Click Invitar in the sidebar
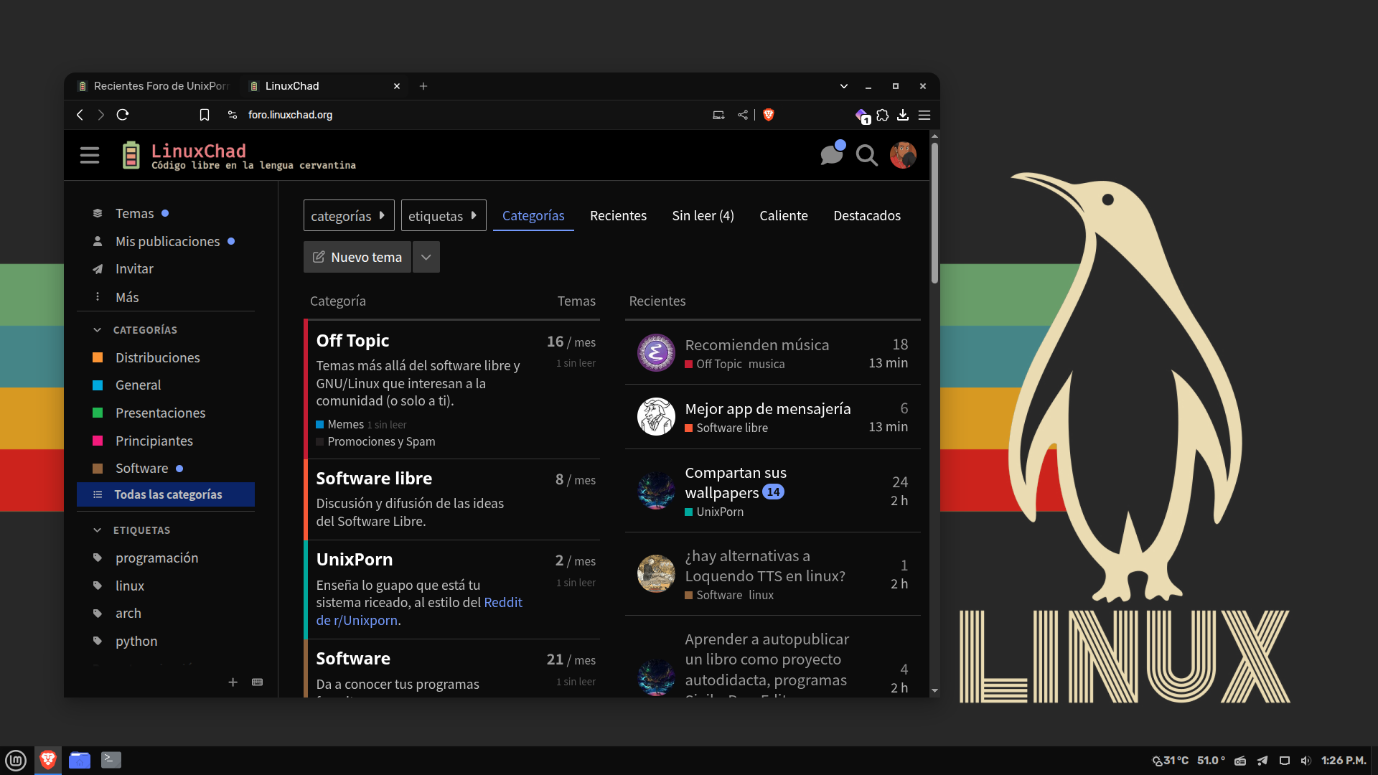 coord(134,269)
